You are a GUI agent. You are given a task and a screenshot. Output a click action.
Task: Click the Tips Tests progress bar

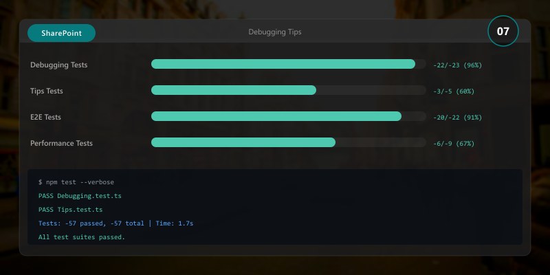pyautogui.click(x=289, y=90)
